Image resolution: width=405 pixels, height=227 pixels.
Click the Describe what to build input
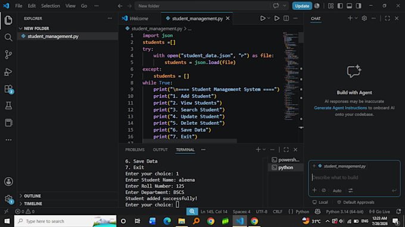[354, 178]
